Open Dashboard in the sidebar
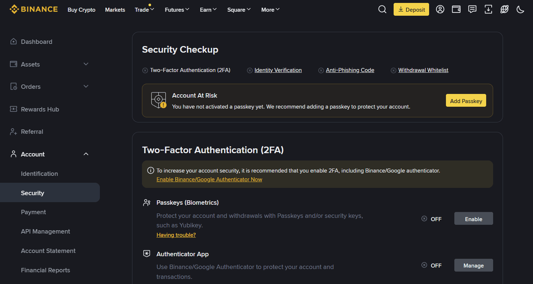Viewport: 533px width, 284px height. (x=36, y=42)
